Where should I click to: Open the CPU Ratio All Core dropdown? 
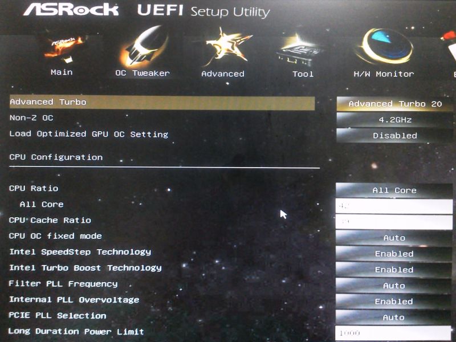click(394, 190)
